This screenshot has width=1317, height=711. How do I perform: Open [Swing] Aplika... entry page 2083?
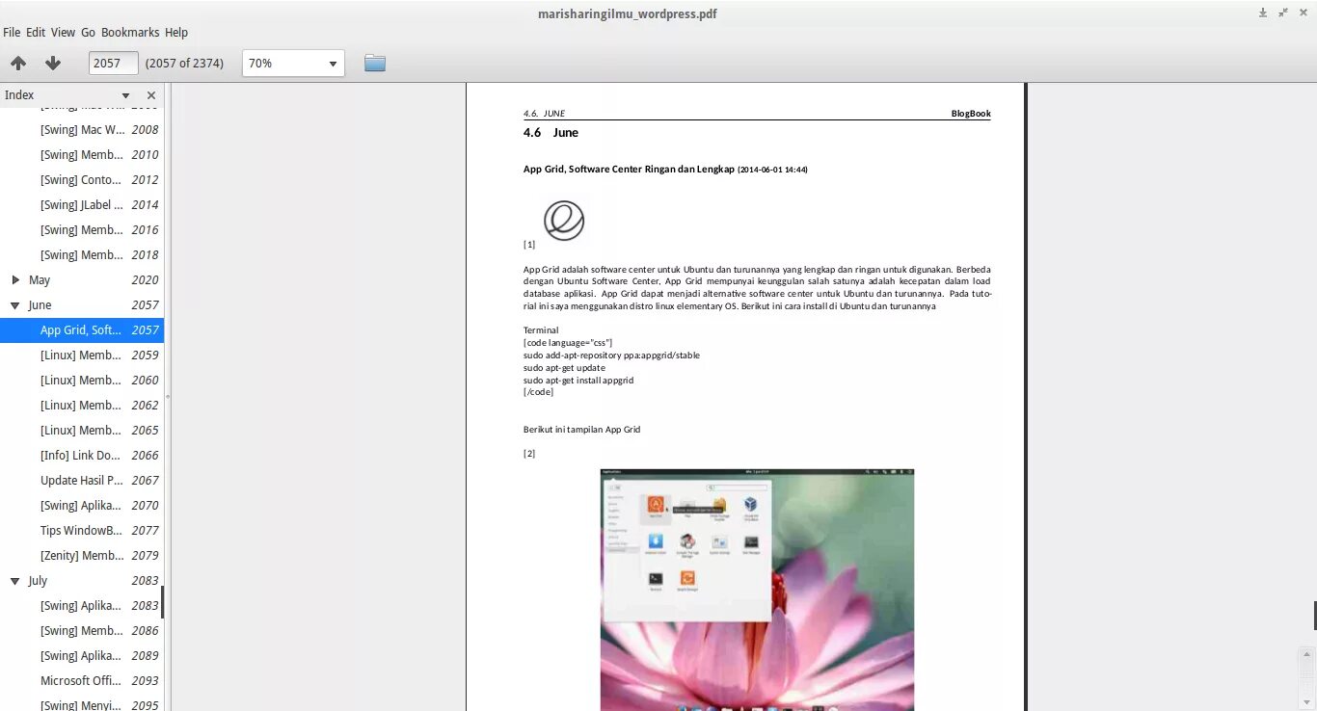click(82, 606)
